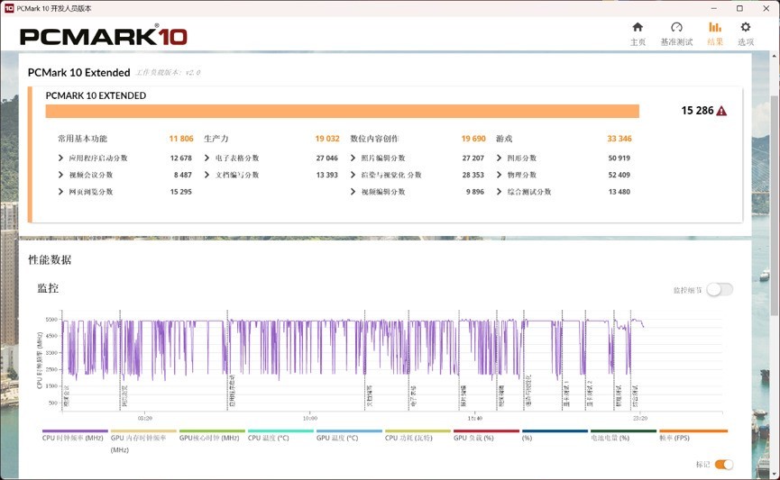Close the PCMark 10 window
The height and width of the screenshot is (480, 780).
click(766, 8)
